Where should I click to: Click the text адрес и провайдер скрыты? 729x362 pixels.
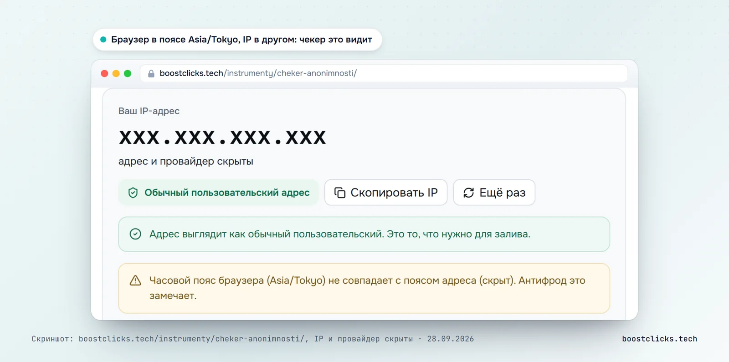point(186,161)
